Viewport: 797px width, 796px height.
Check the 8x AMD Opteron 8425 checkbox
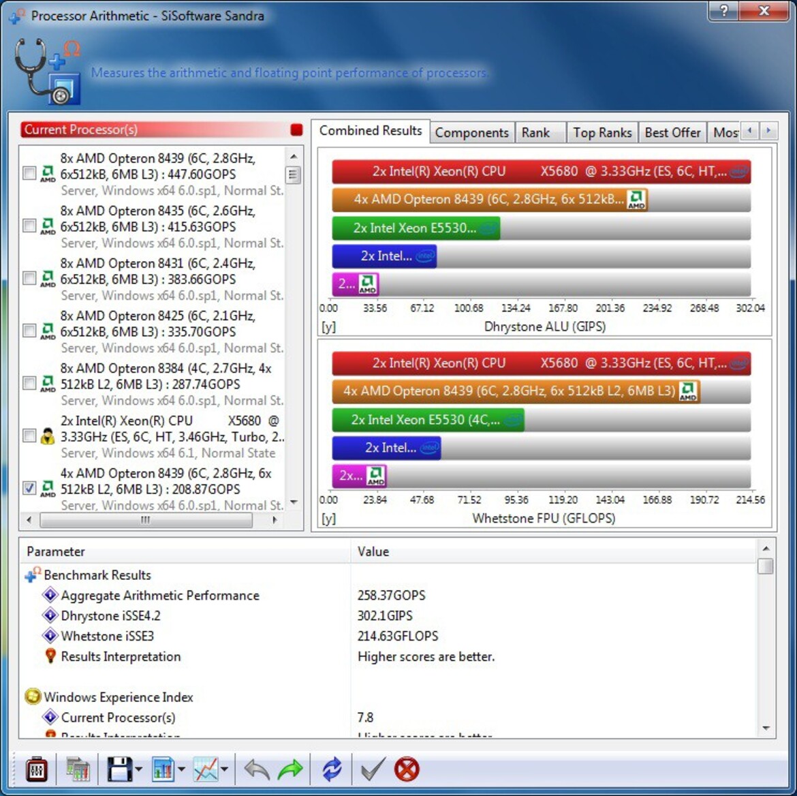point(29,331)
